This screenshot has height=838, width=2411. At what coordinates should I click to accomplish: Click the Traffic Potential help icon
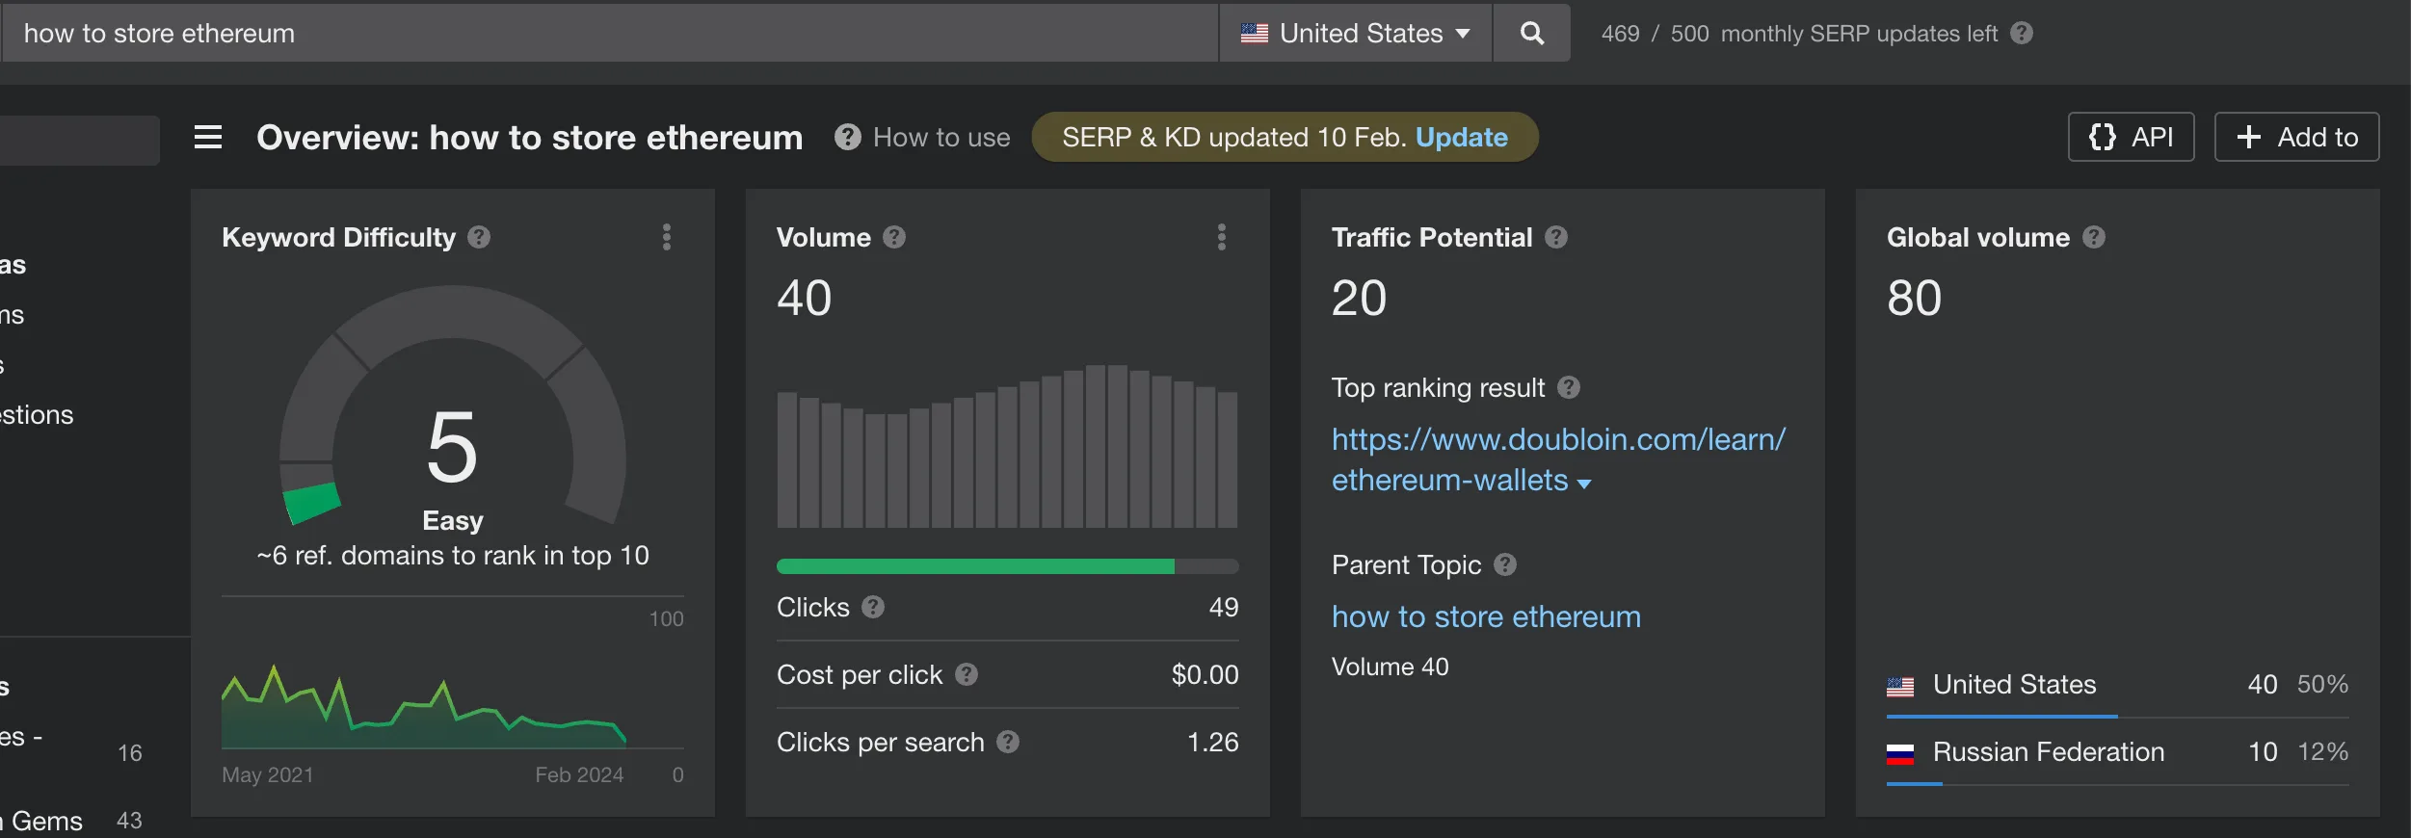coord(1556,237)
